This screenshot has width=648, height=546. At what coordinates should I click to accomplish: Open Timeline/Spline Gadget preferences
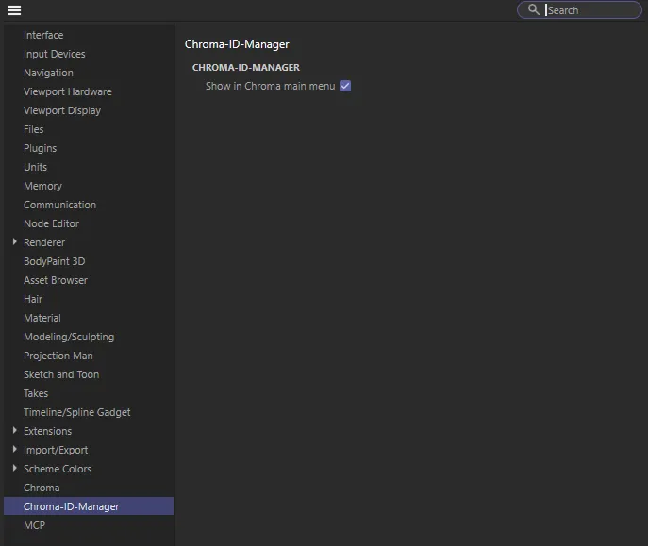pos(76,412)
